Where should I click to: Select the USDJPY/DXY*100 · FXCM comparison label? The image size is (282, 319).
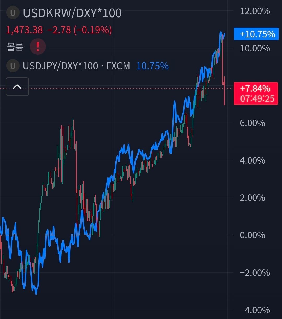[x=76, y=66]
